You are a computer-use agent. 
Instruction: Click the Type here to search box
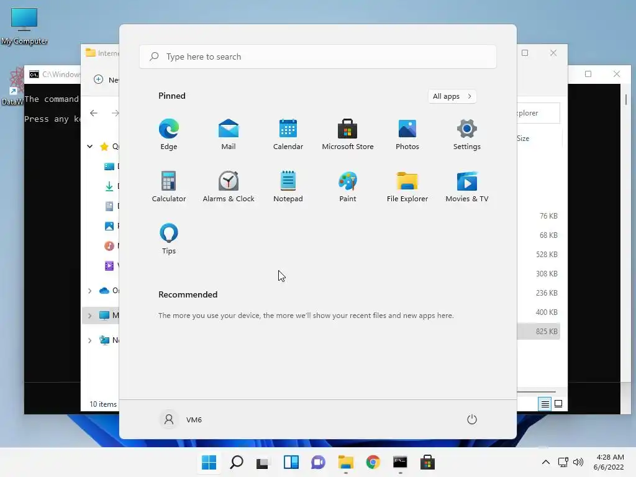pos(318,57)
